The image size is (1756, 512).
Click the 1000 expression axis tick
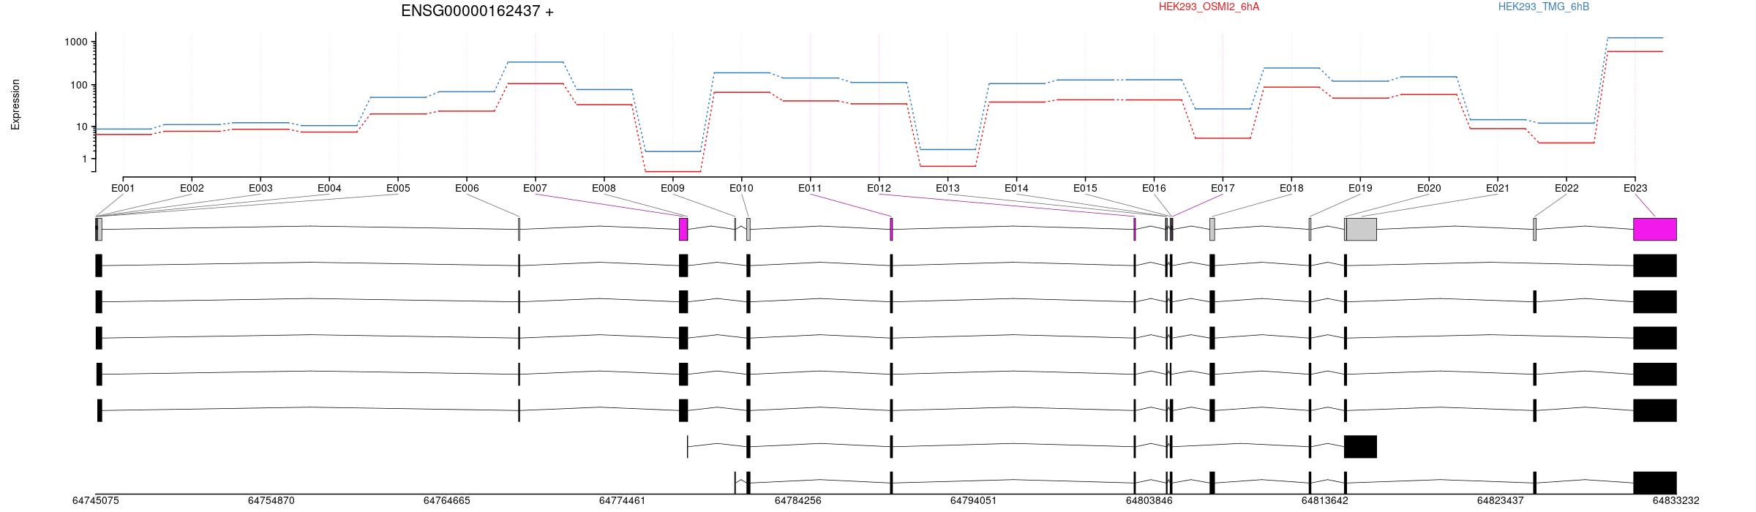(x=76, y=42)
